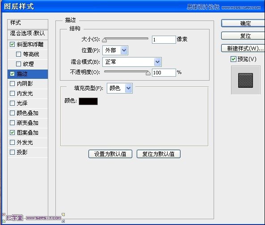Open the 图案叠加 settings row
This screenshot has height=225, width=265.
28,133
